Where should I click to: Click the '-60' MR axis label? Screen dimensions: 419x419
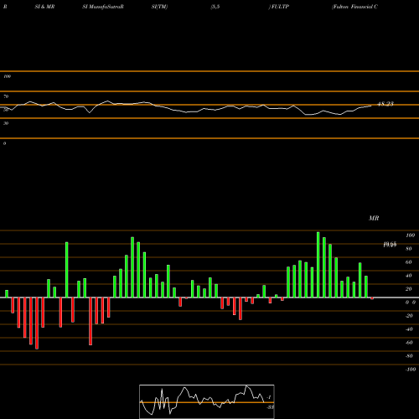click(409, 343)
